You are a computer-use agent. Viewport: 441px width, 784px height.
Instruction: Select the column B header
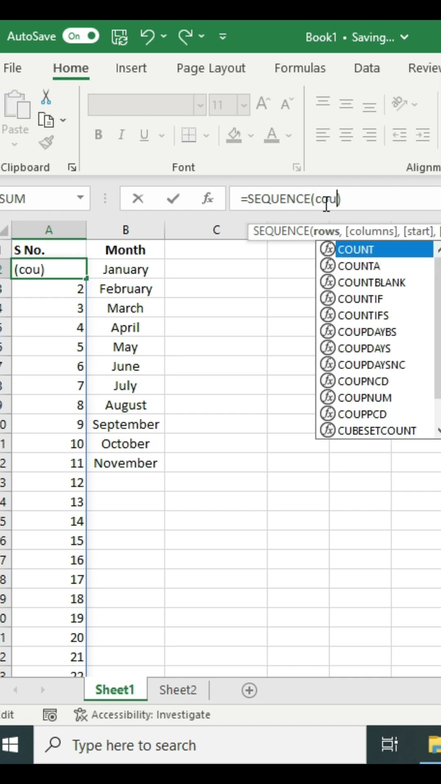tap(126, 230)
